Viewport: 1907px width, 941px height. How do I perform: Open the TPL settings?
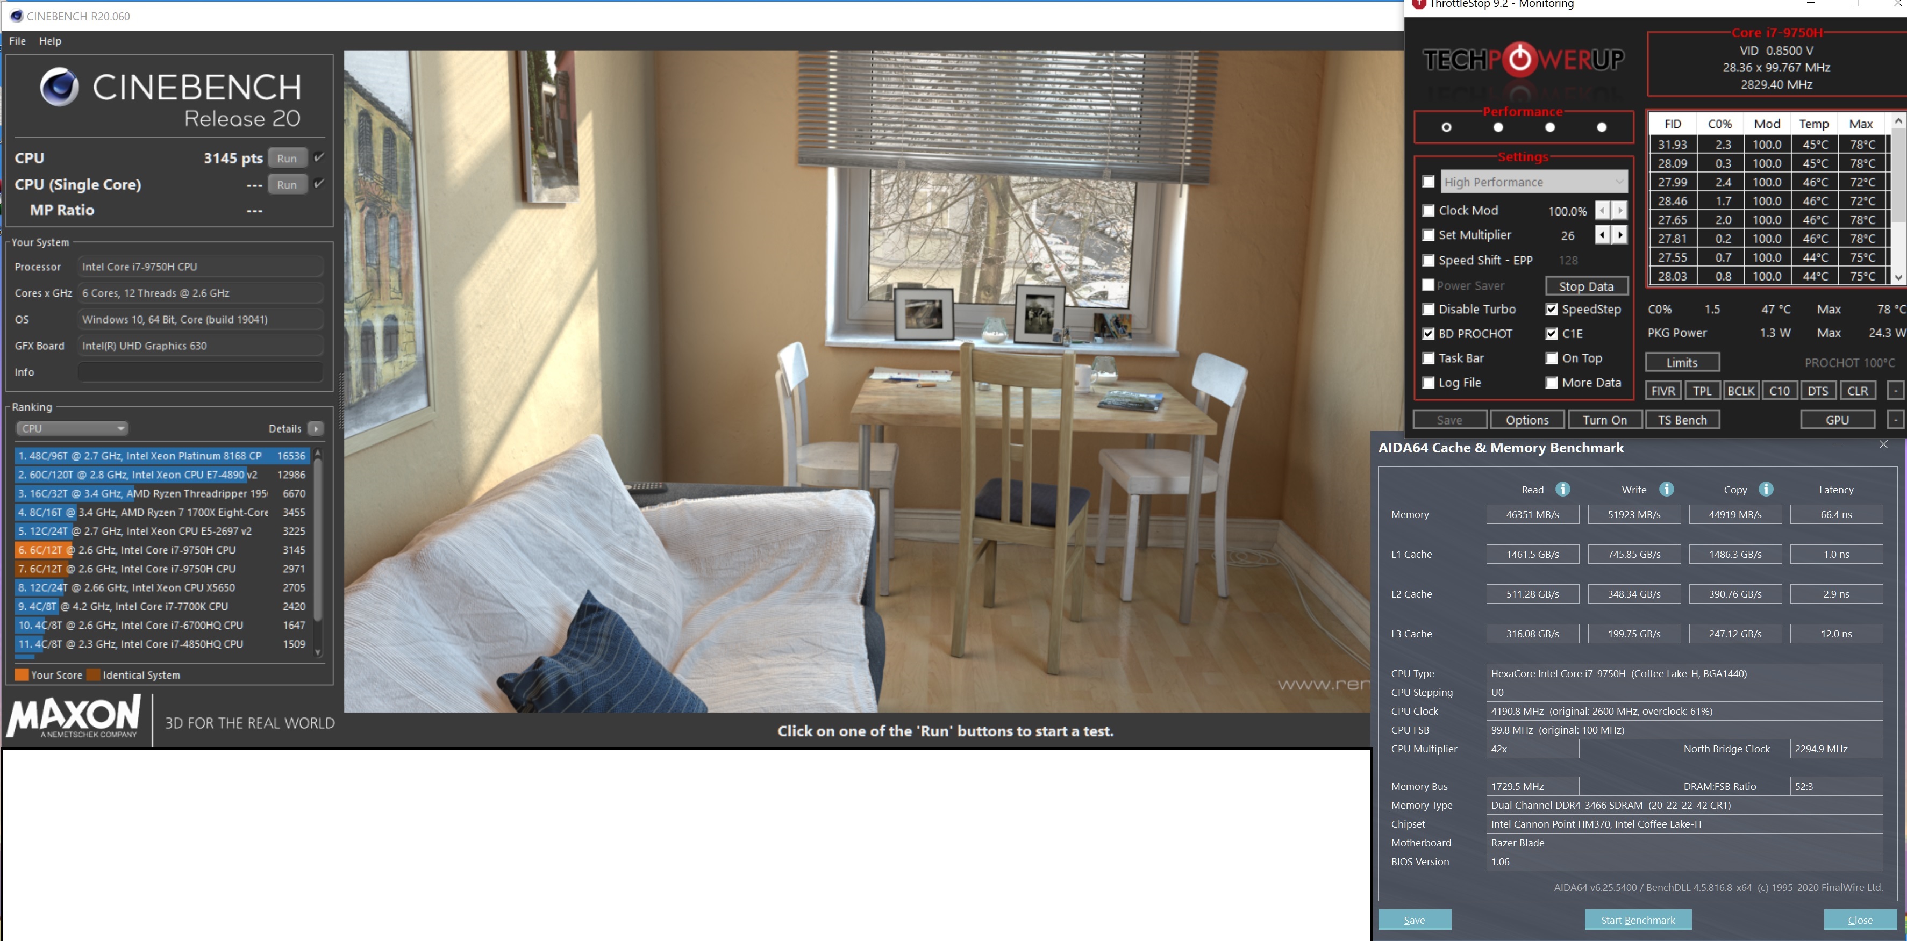[x=1702, y=391]
